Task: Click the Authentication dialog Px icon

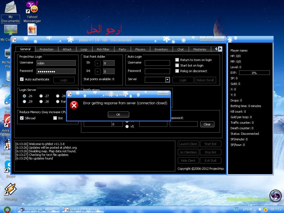Action: [x=70, y=94]
